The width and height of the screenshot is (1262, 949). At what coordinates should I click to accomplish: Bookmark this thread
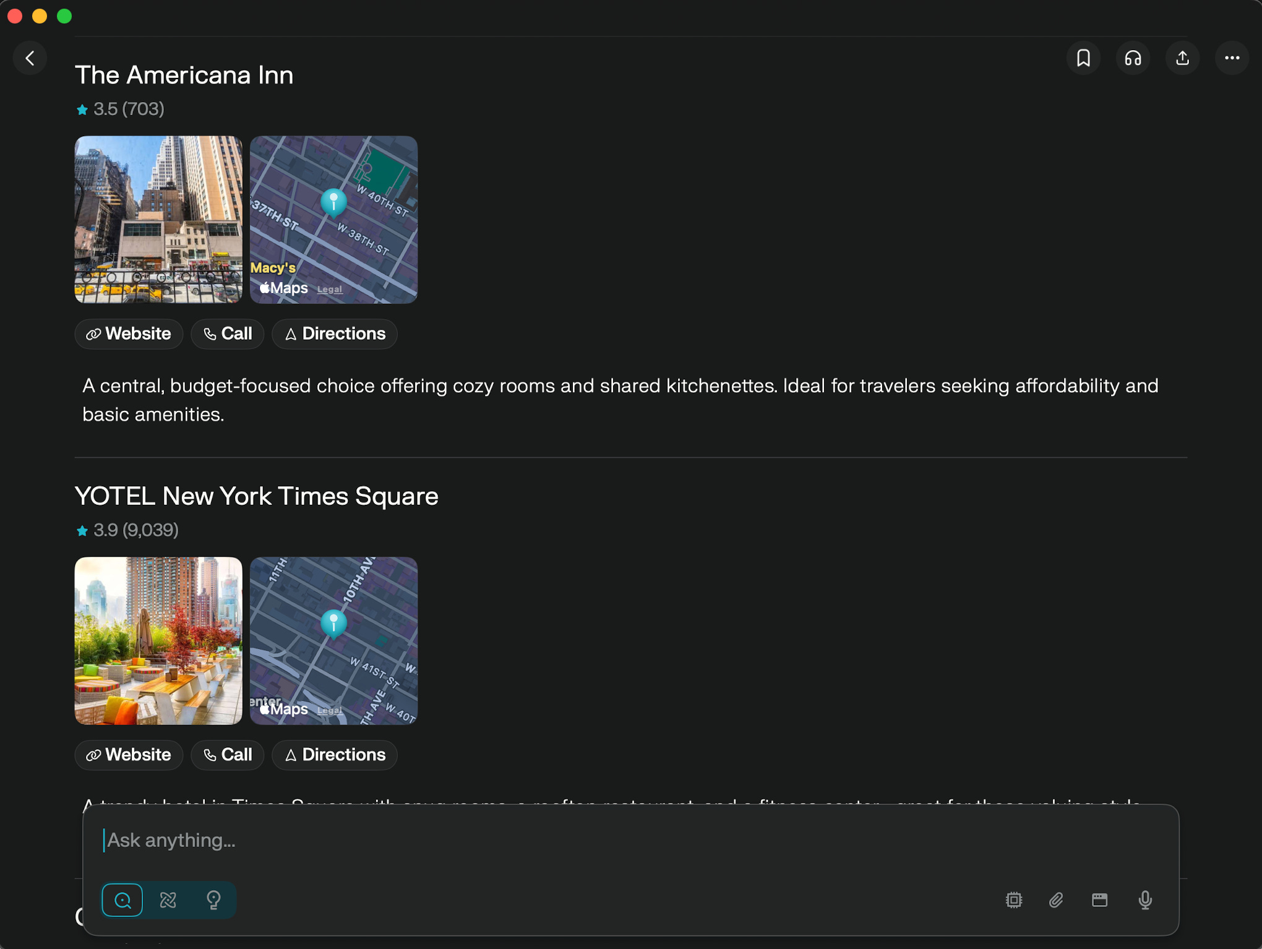tap(1083, 58)
